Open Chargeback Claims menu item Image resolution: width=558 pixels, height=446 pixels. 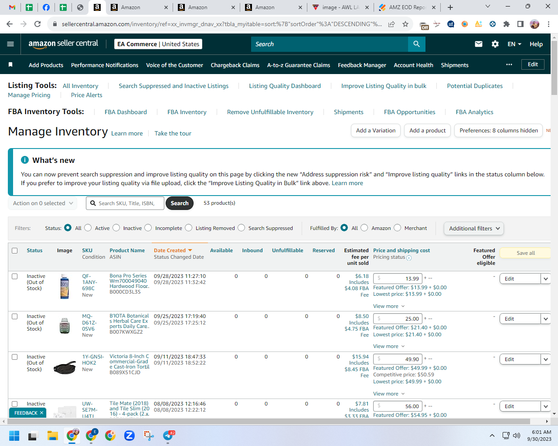coord(235,65)
